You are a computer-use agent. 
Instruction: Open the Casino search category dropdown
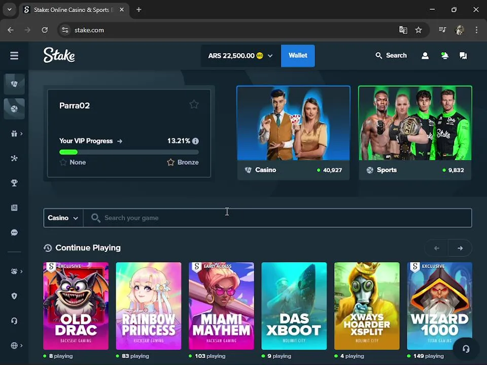[x=63, y=218]
